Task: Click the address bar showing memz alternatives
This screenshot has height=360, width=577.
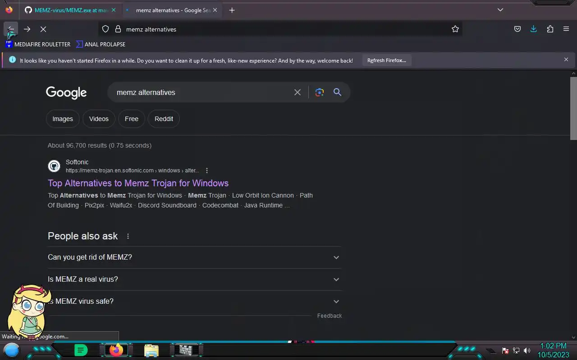Action: [x=279, y=29]
